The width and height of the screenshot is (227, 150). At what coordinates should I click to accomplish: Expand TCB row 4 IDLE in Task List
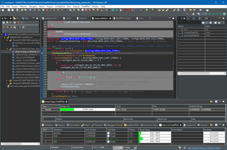tap(43, 141)
